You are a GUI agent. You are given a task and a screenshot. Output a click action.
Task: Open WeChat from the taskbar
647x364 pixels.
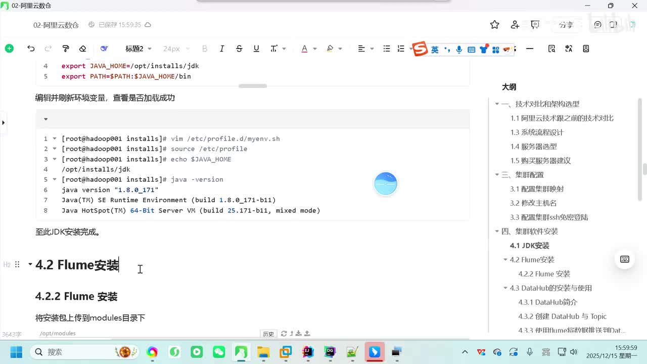pyautogui.click(x=219, y=352)
